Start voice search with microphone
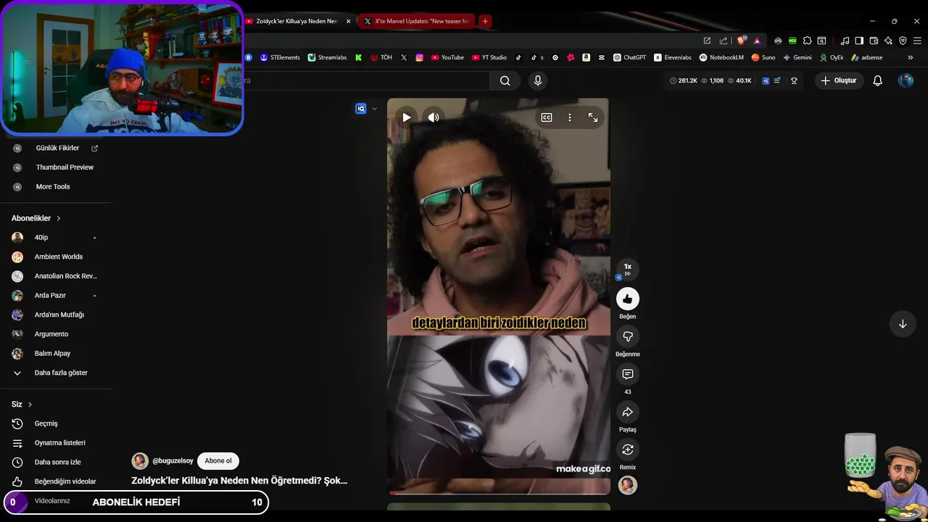Image resolution: width=928 pixels, height=522 pixels. click(x=538, y=80)
